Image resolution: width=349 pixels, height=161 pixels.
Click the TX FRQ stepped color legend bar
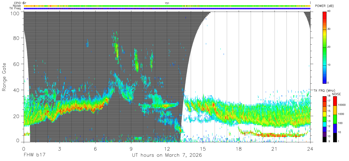click(x=325, y=119)
